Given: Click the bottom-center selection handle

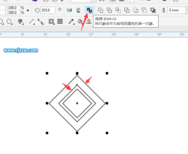Looking at the screenshot, I should click(x=77, y=133).
